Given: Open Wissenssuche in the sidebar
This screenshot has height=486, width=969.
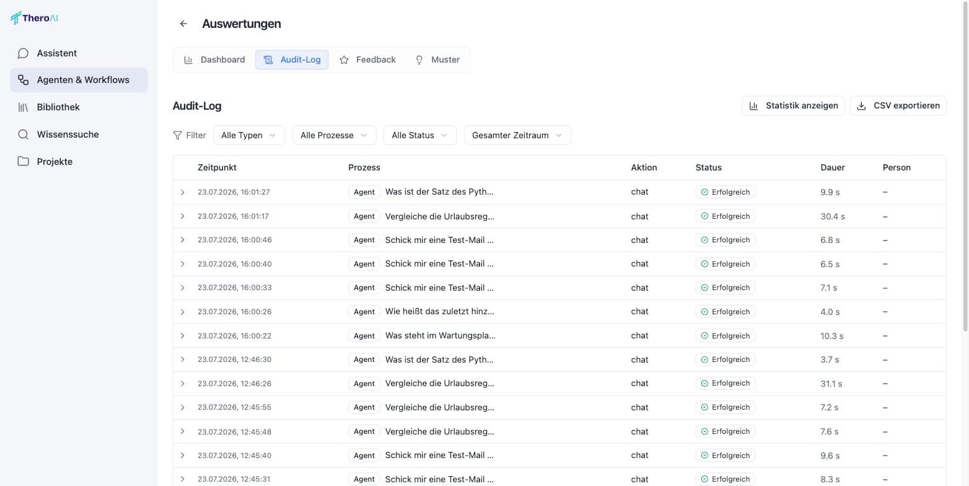Looking at the screenshot, I should (79, 135).
